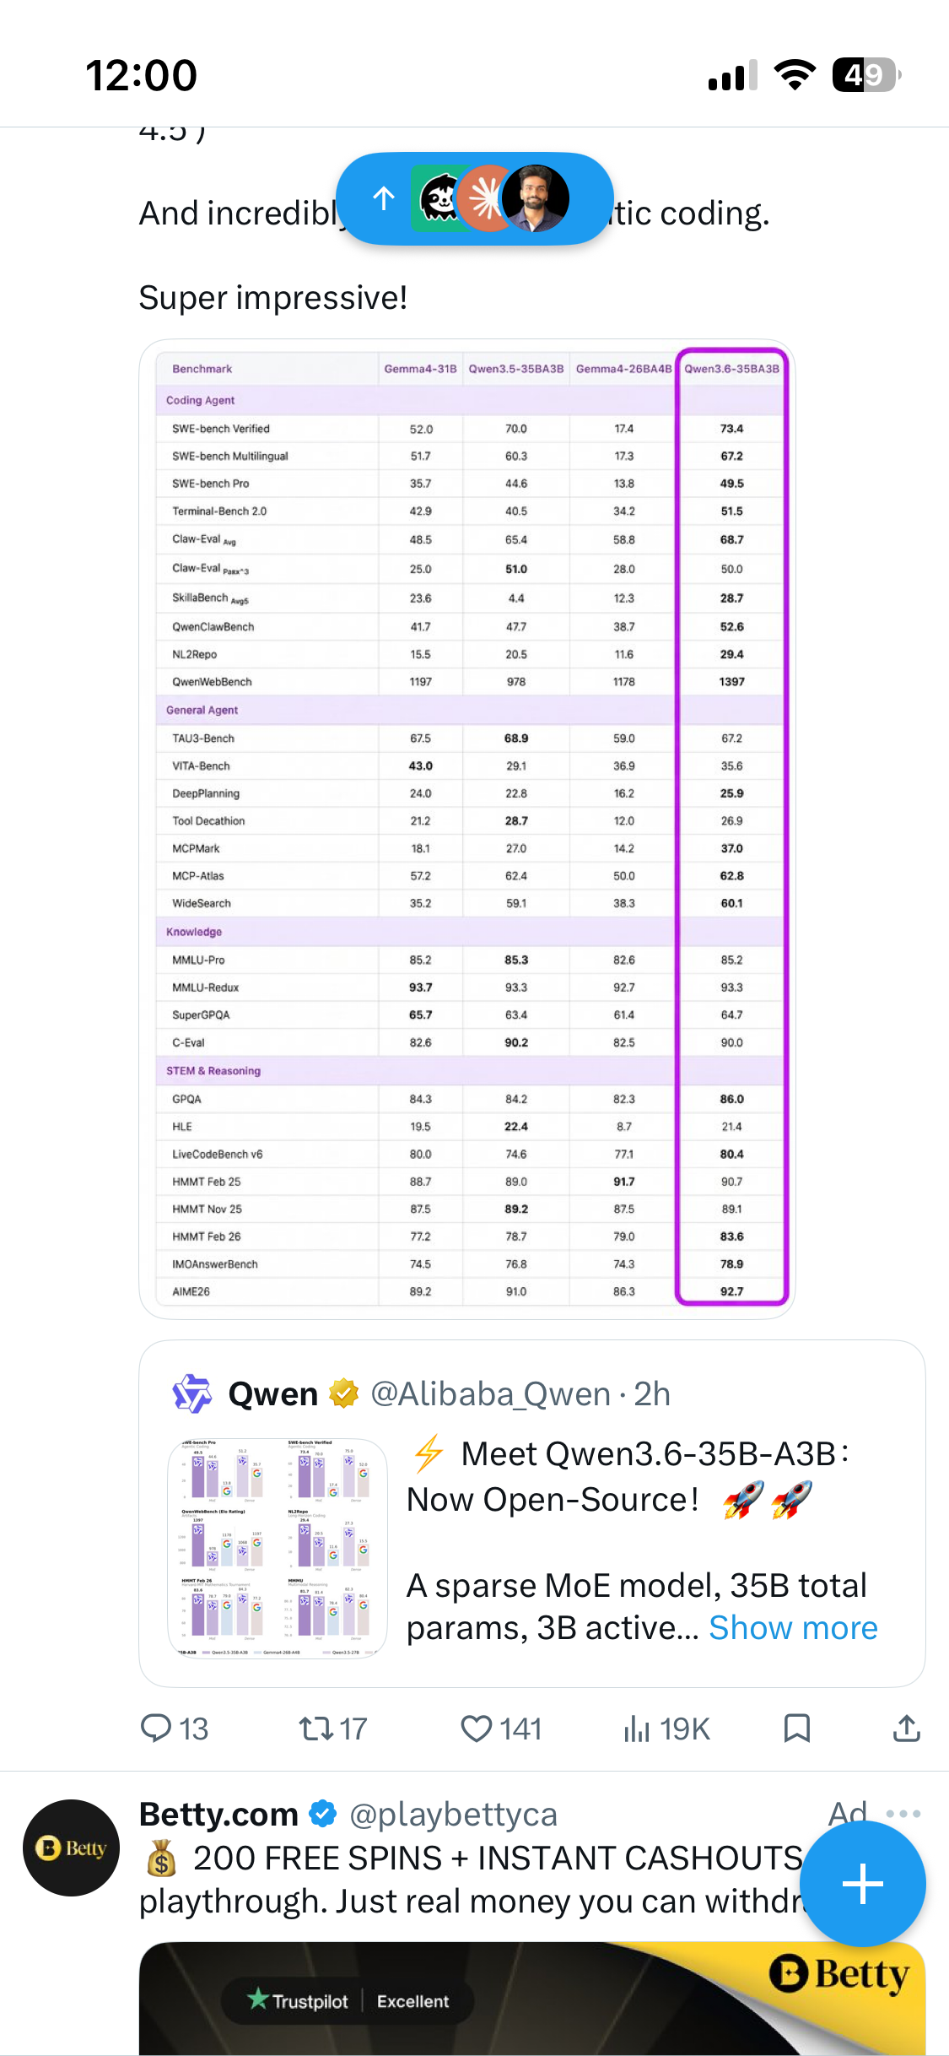This screenshot has width=949, height=2056.
Task: Tap the repost arrows icon
Action: [316, 1728]
